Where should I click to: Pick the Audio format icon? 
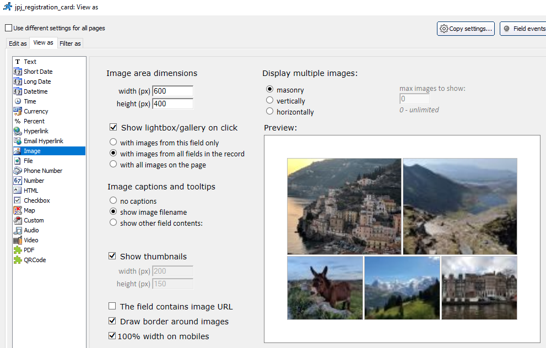[18, 230]
